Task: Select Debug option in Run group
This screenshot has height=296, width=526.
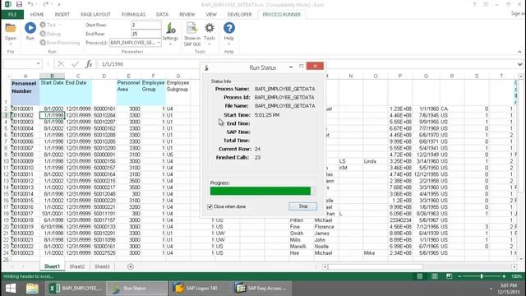Action: [x=50, y=34]
